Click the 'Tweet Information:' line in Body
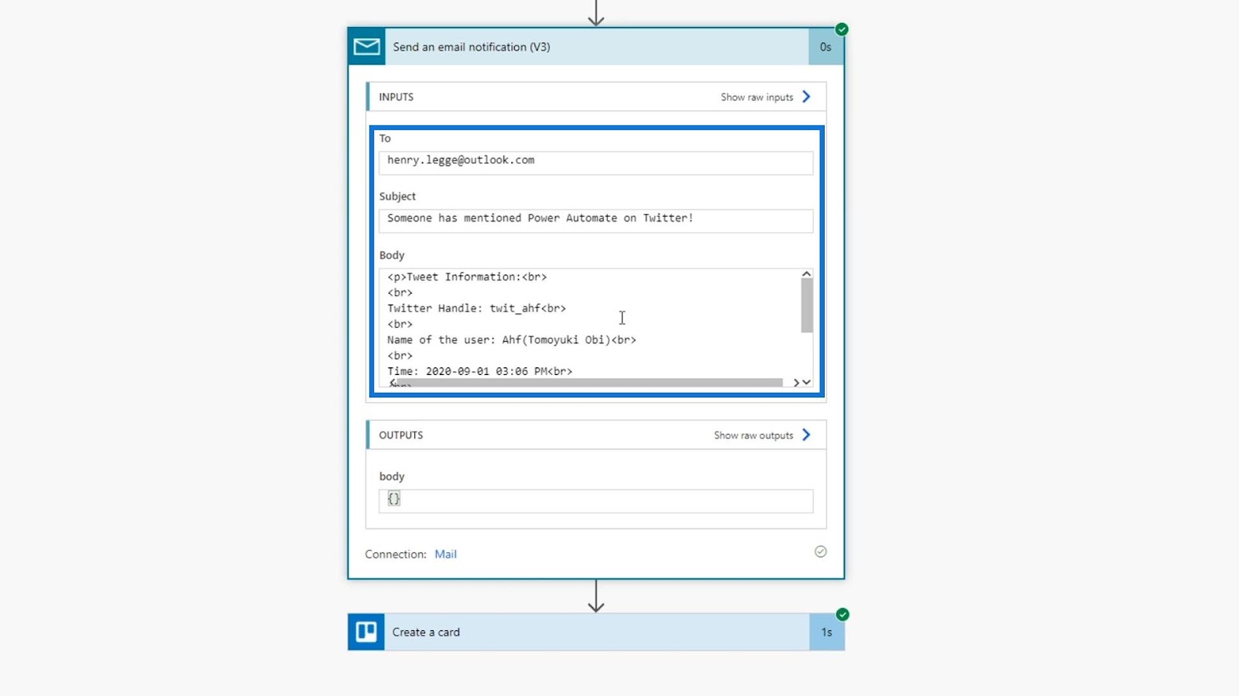Screen dimensions: 1239x696 [467, 276]
